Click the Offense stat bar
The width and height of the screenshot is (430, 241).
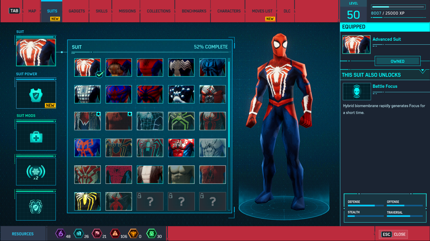point(405,206)
